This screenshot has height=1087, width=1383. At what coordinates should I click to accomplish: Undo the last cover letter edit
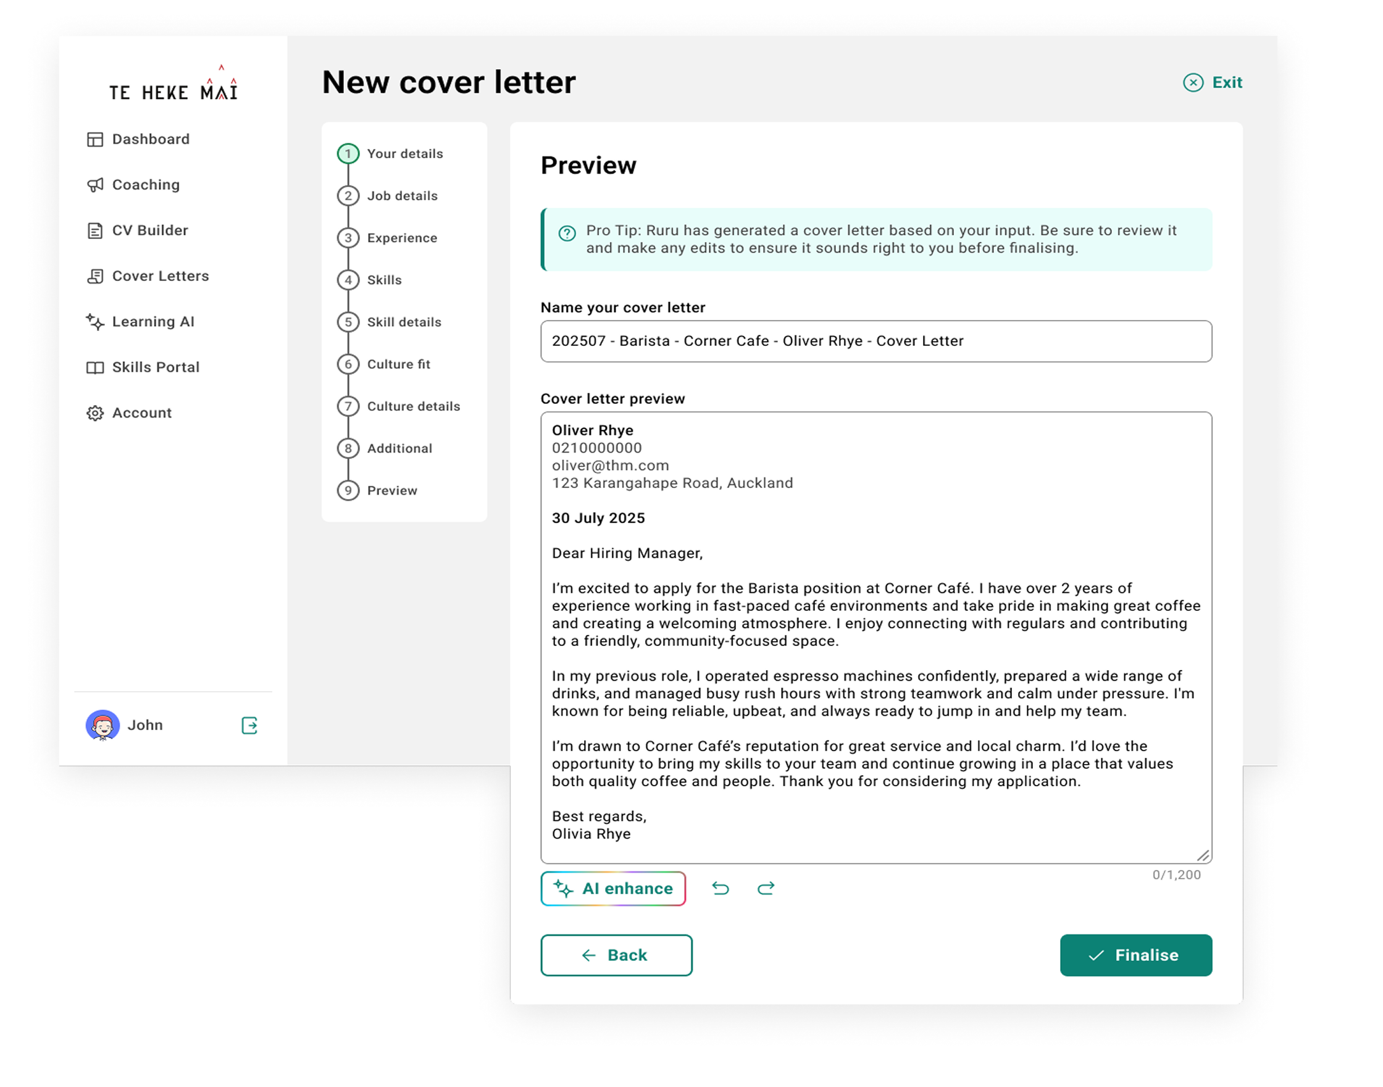(x=720, y=889)
